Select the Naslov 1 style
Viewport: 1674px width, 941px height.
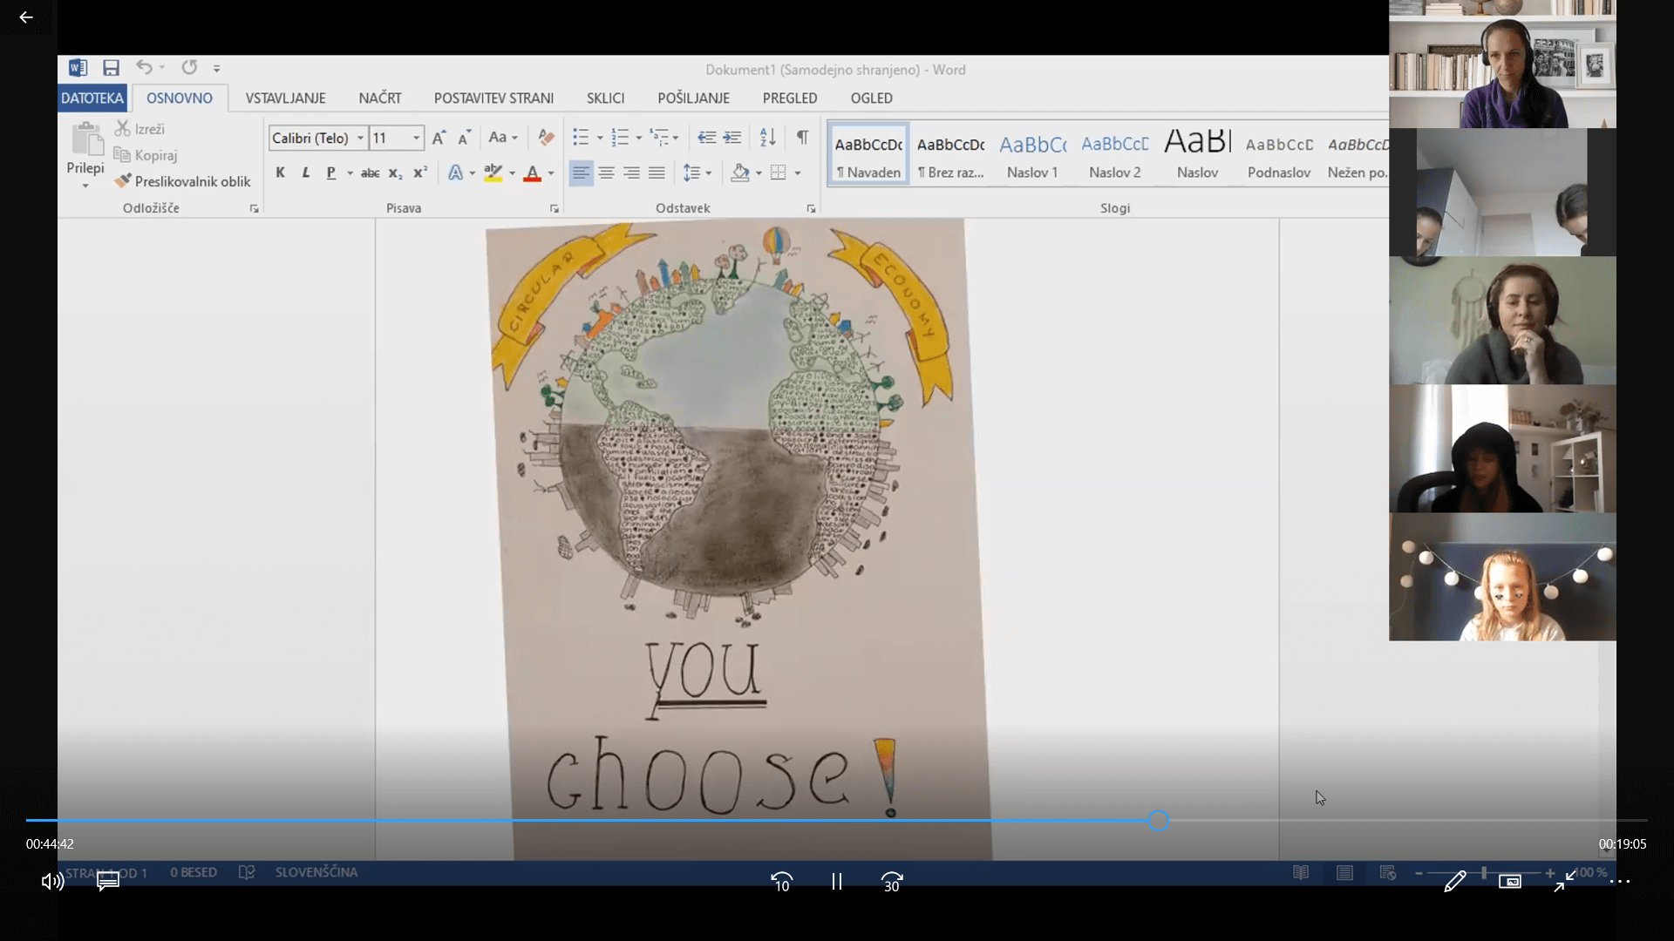(x=1032, y=155)
